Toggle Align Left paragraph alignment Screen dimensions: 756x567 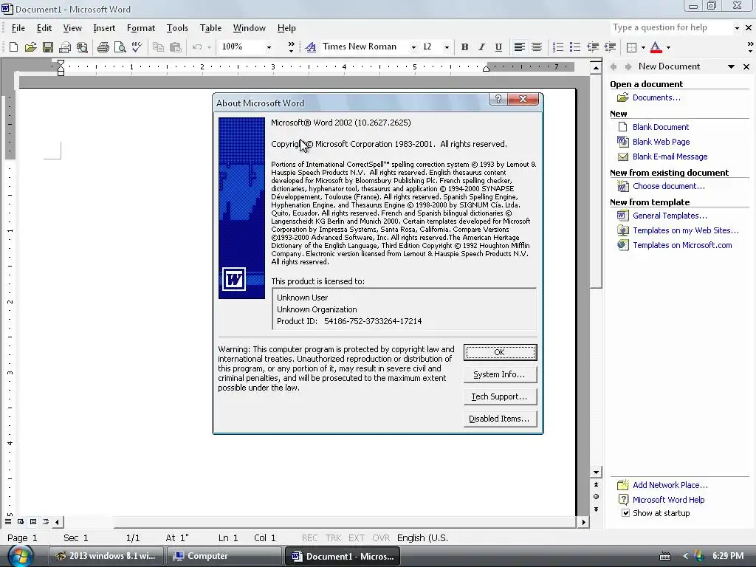[519, 47]
